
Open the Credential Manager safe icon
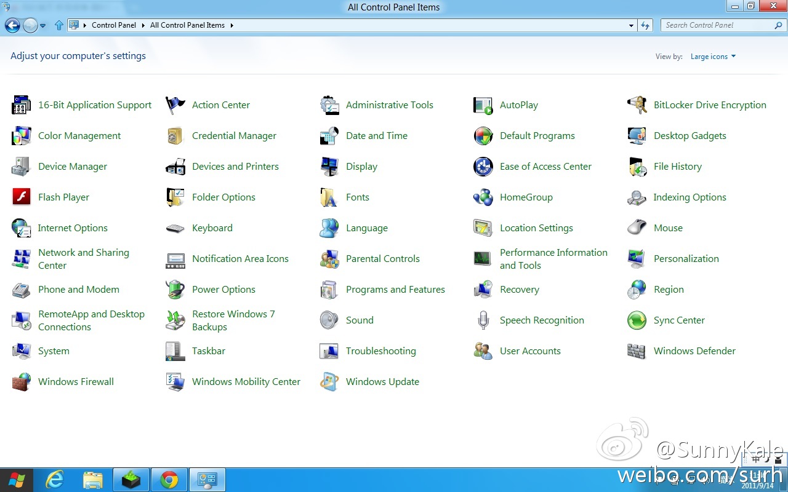click(x=175, y=136)
